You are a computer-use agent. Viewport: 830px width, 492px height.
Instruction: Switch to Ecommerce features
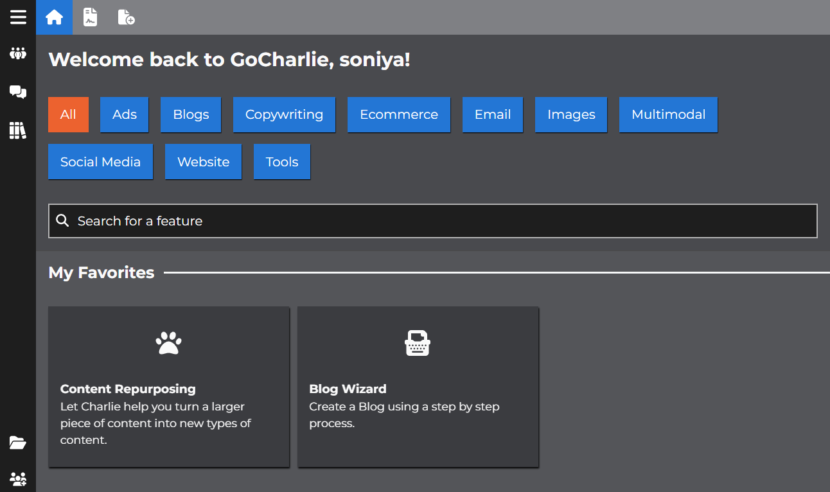click(399, 114)
